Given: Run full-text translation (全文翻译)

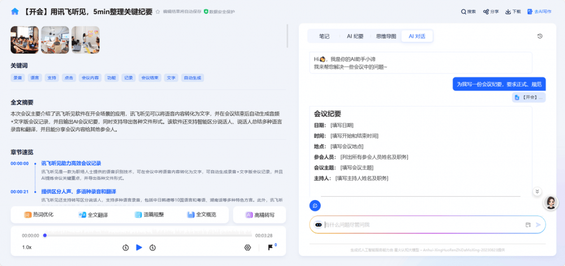Looking at the screenshot, I should coord(93,215).
